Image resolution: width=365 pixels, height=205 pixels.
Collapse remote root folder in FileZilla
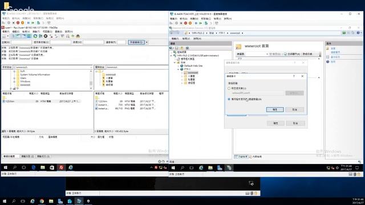96,71
